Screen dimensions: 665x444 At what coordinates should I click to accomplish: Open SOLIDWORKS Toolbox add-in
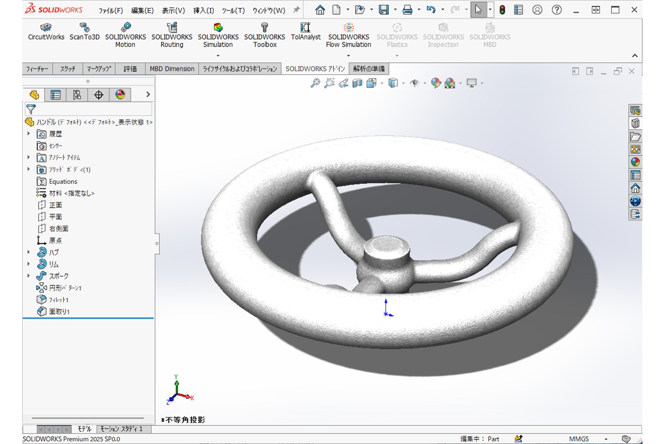point(264,35)
